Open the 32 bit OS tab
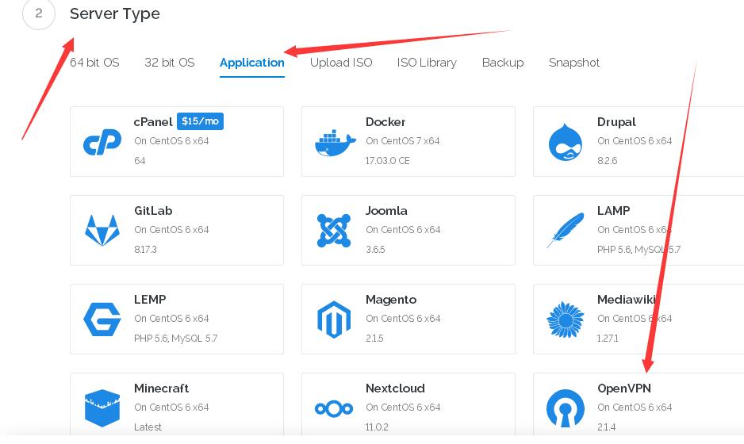 point(169,63)
